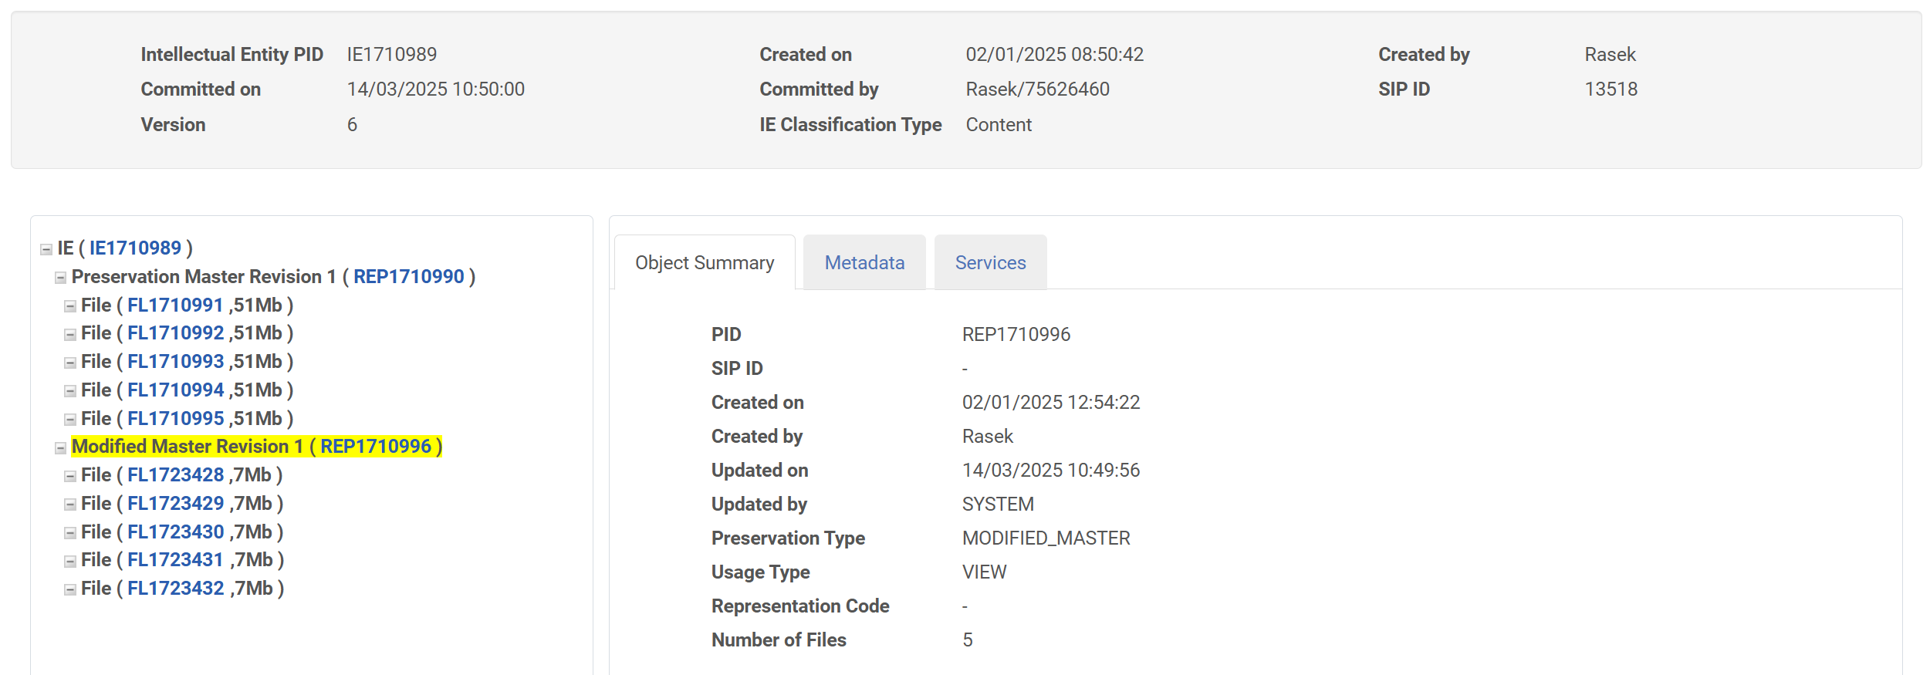Open file FL1723429 link
Screen dimensions: 1930x675
pos(175,504)
